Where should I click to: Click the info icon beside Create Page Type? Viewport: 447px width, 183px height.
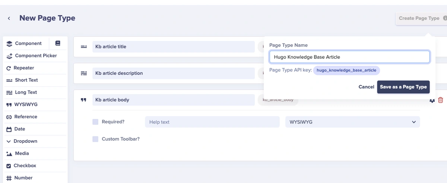tap(445, 18)
